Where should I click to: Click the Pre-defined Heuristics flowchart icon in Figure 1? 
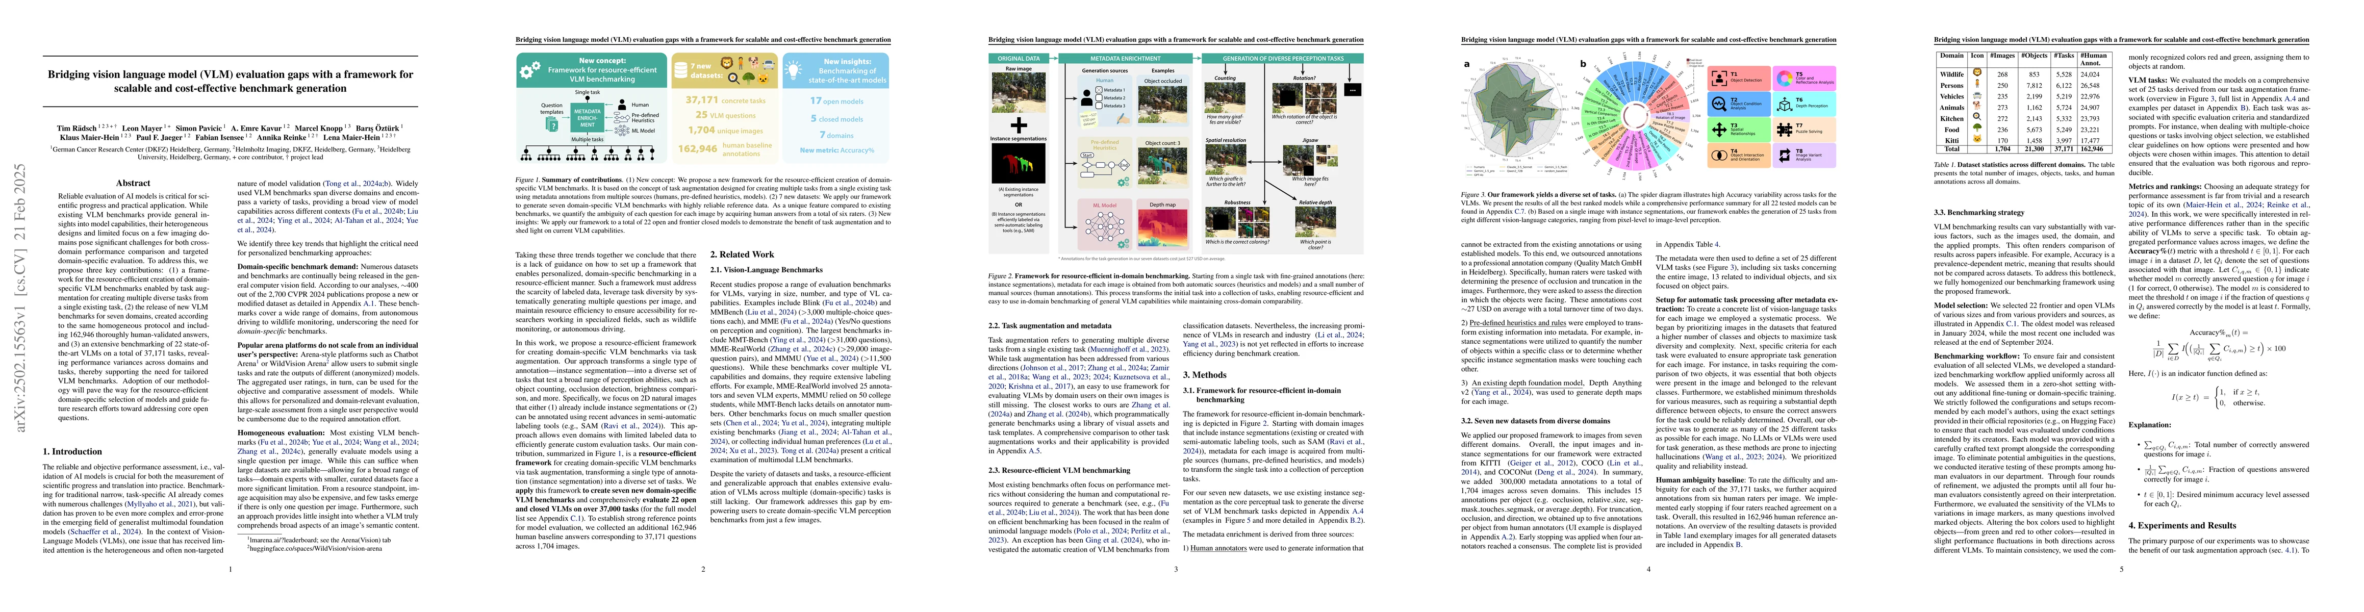622,117
